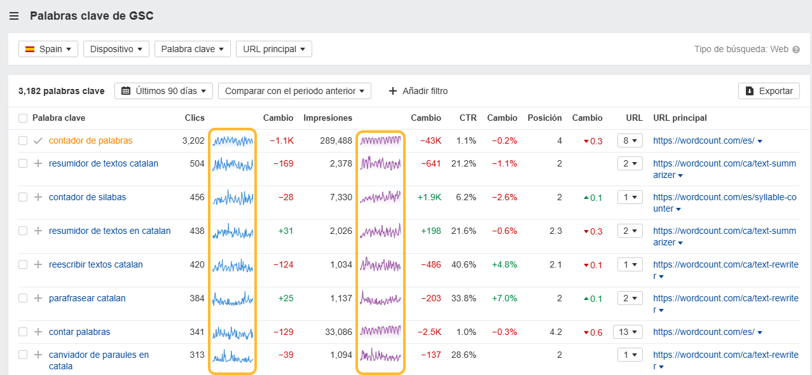
Task: Click the plus icon beside contar palabras
Action: point(38,332)
